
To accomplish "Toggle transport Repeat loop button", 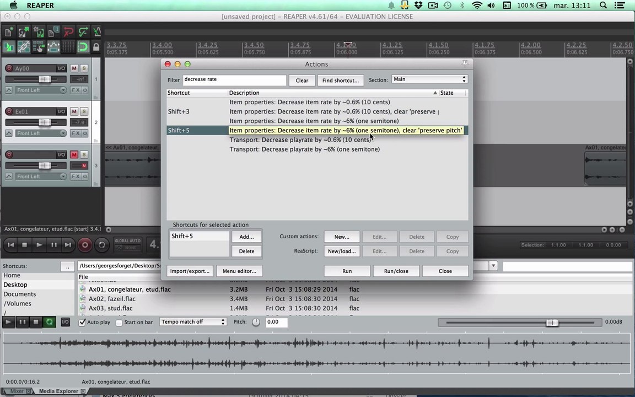I will point(101,245).
